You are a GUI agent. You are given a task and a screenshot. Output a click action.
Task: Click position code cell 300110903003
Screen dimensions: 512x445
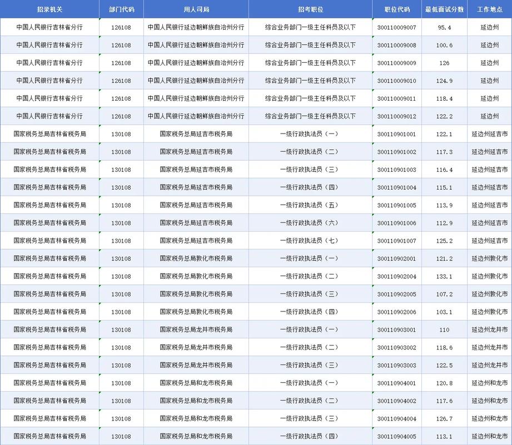(x=396, y=365)
